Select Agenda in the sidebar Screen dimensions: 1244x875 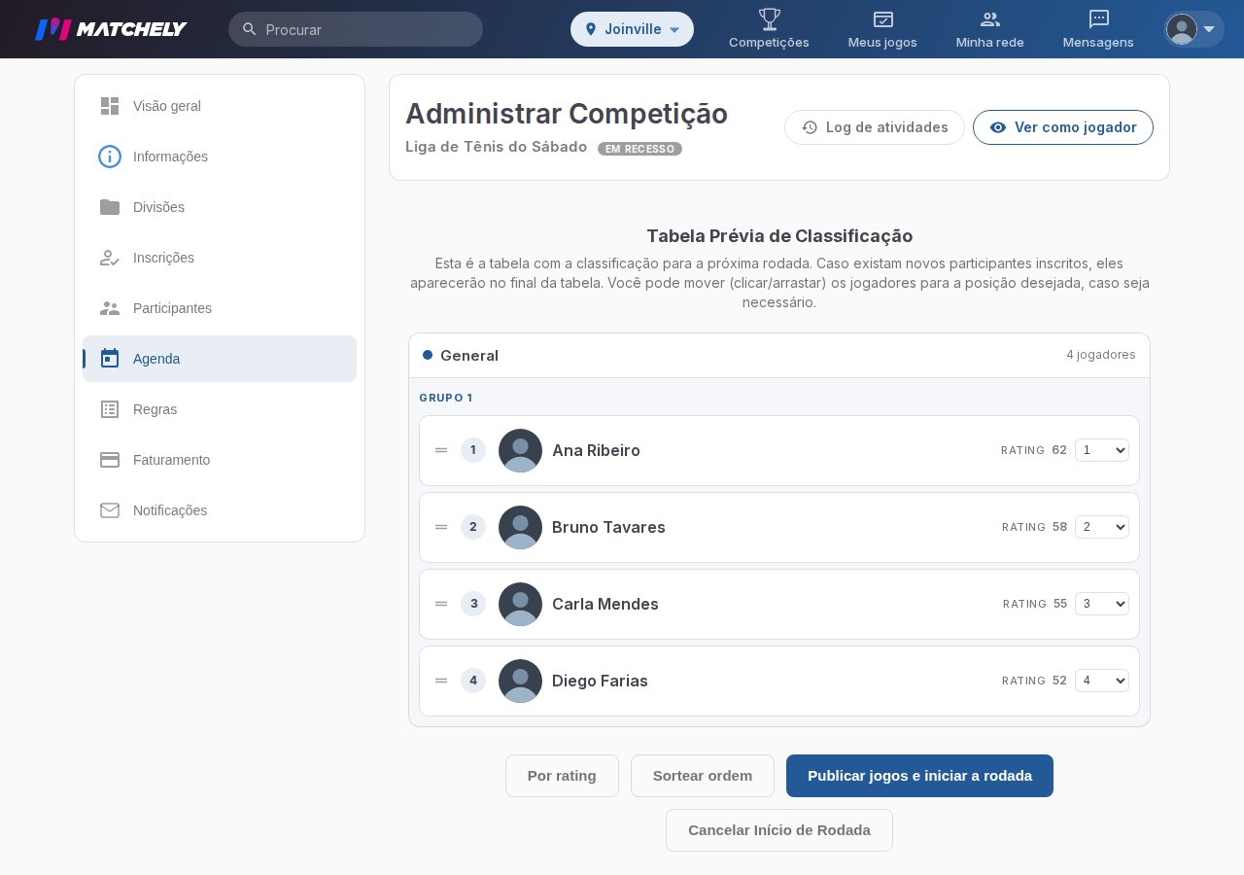click(x=220, y=359)
